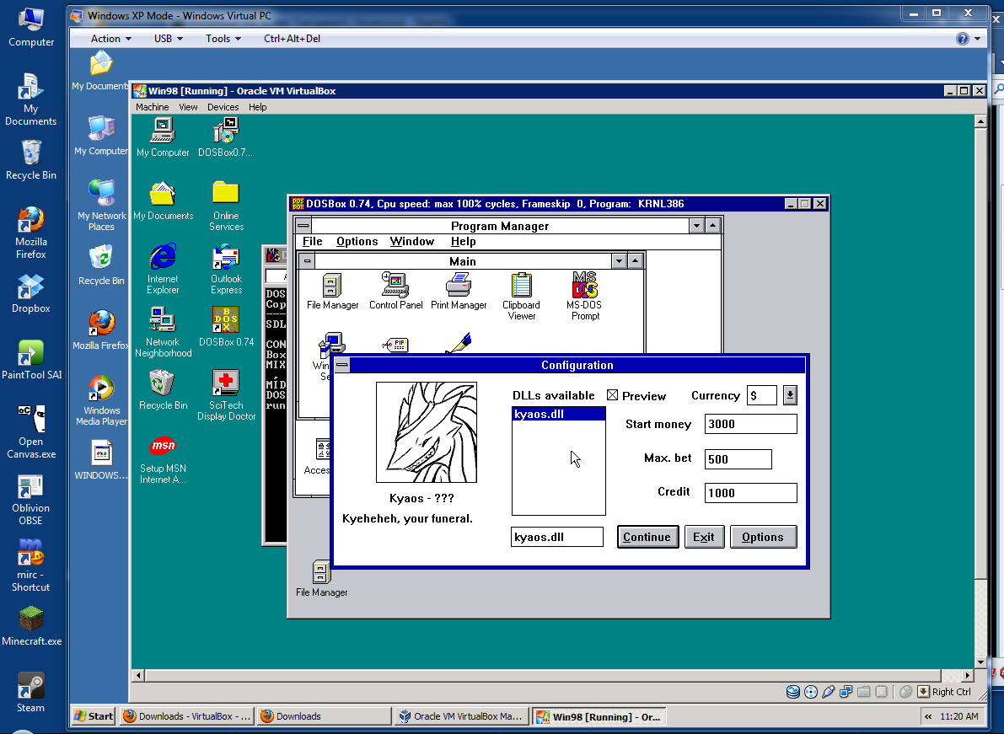This screenshot has height=734, width=1004.
Task: Open Internet Explorer on Win98 desktop
Action: (163, 258)
